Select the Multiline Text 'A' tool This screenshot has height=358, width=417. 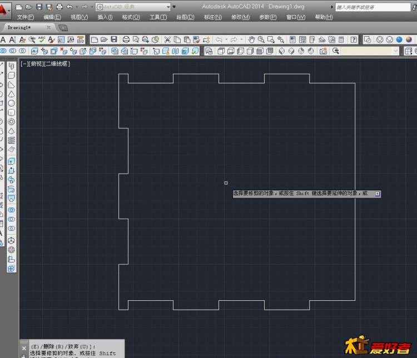pyautogui.click(x=3, y=40)
